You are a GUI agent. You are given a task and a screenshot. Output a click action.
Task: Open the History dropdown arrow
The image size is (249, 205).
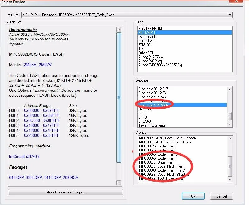(x=230, y=15)
